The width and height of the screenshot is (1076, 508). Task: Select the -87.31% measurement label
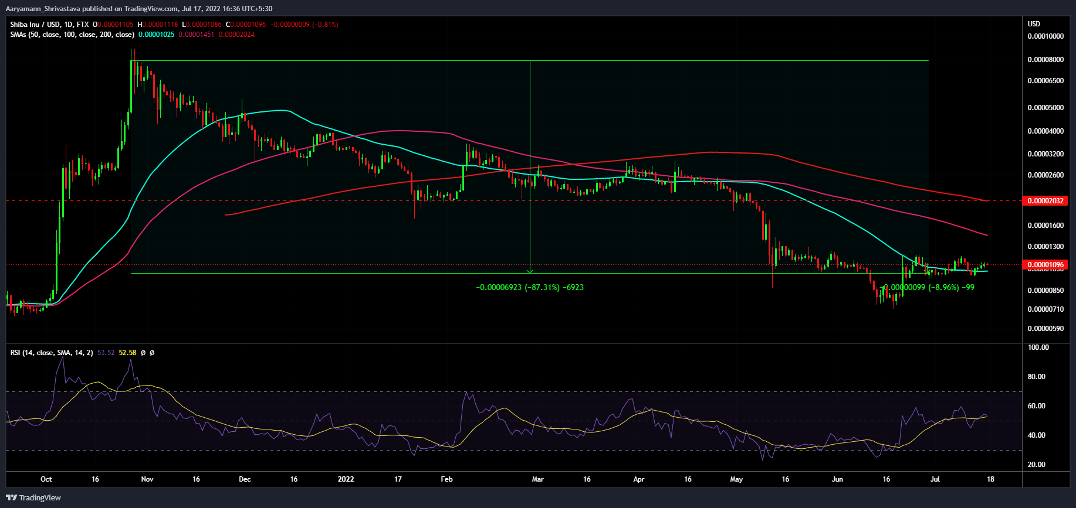[529, 288]
